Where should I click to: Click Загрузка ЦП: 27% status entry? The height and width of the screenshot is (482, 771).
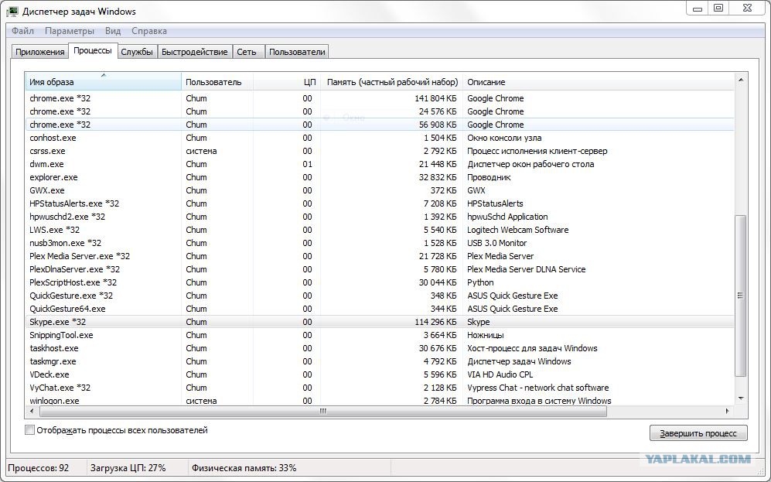(128, 468)
